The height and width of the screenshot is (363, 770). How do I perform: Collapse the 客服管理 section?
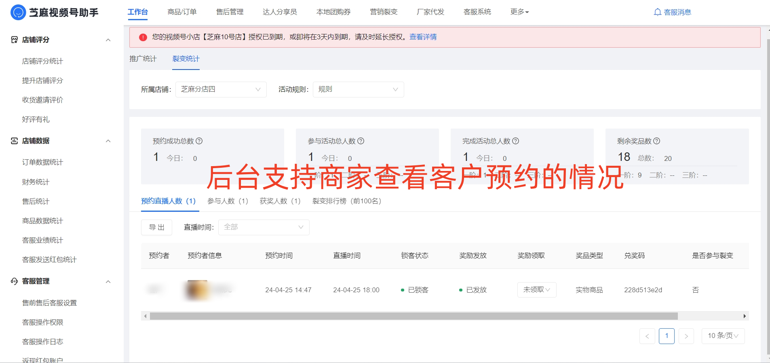(108, 281)
